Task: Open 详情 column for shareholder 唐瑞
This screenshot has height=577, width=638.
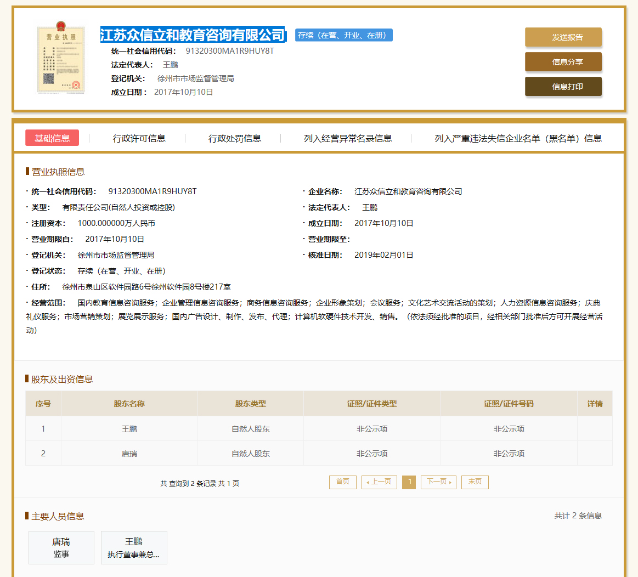Action: pos(595,453)
